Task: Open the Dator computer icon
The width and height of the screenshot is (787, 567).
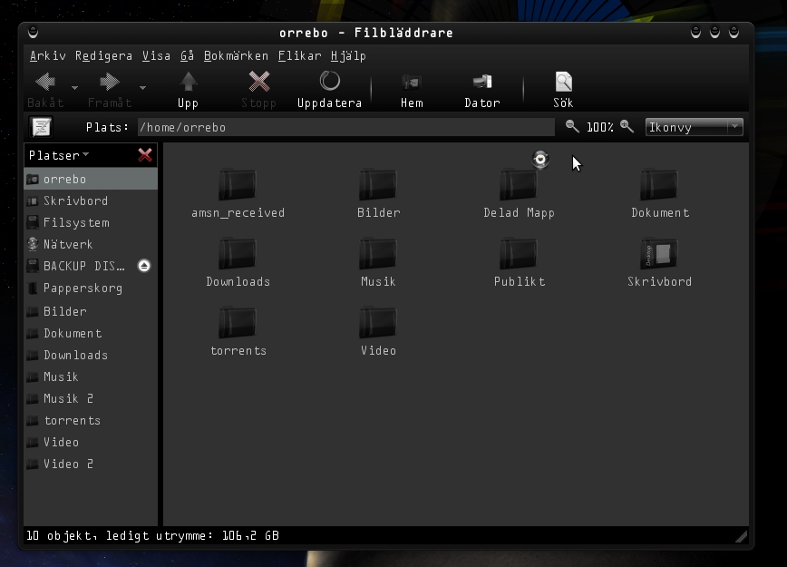Action: click(x=482, y=82)
